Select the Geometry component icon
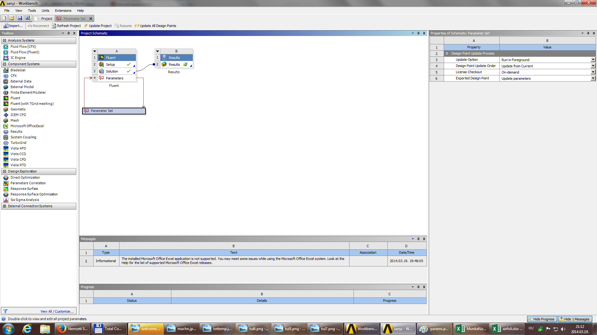The width and height of the screenshot is (597, 335). [6, 109]
